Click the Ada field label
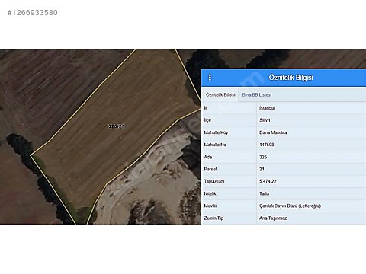Viewport: 366px width, 274px height. pos(208,157)
